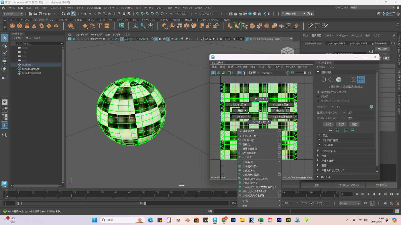Click the クリア button in UV Toolkit
This screenshot has height=225, width=401.
[341, 124]
